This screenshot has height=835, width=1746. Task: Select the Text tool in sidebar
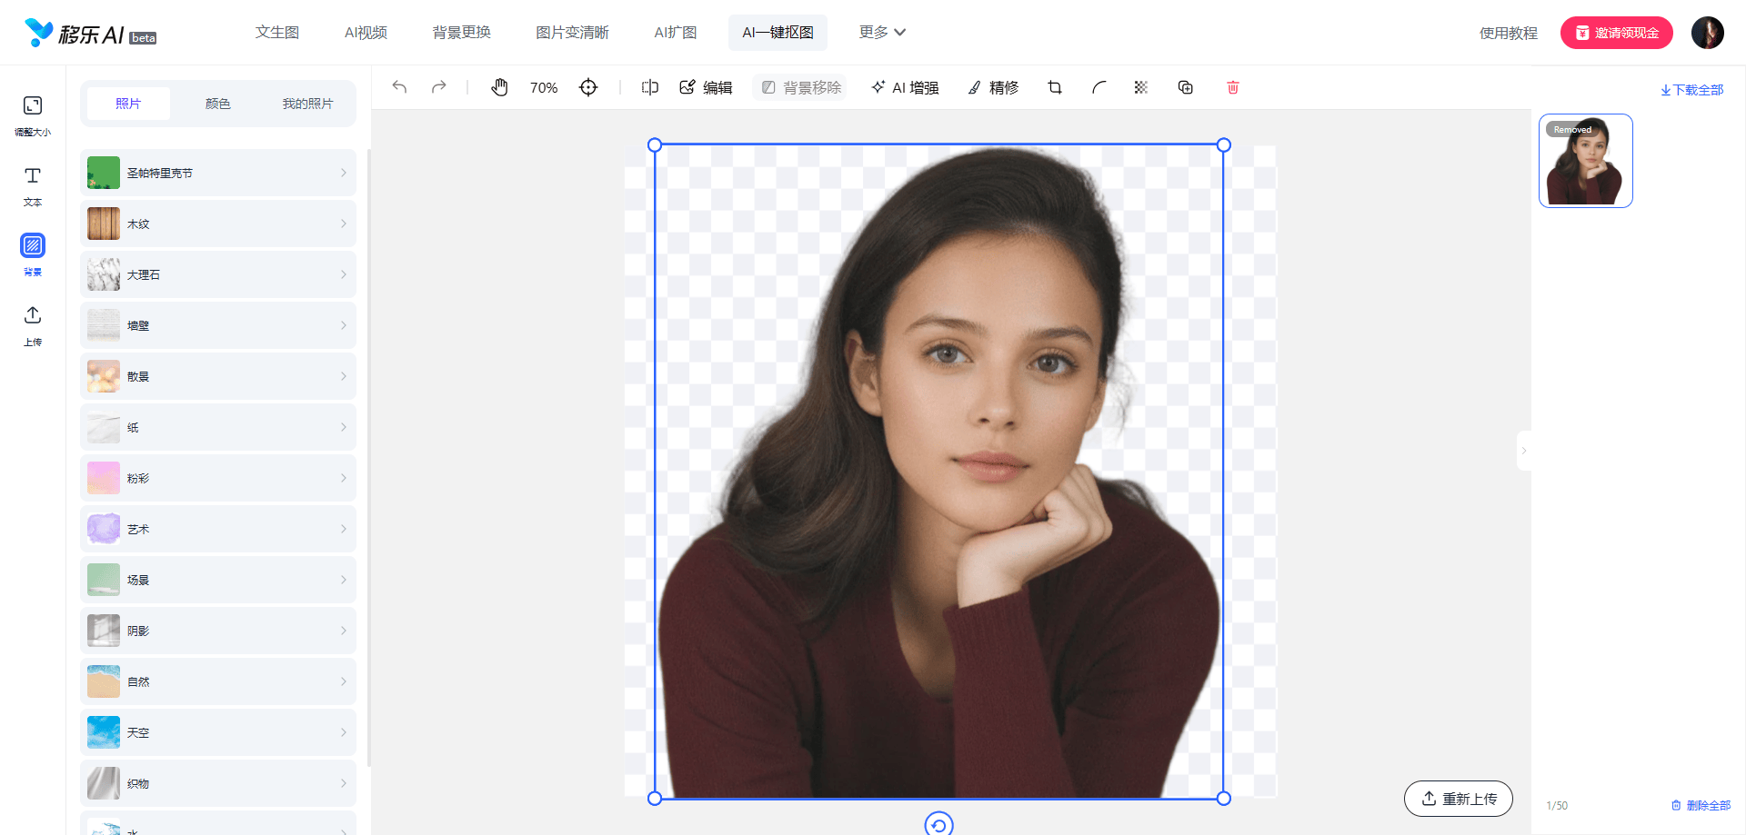point(33,185)
